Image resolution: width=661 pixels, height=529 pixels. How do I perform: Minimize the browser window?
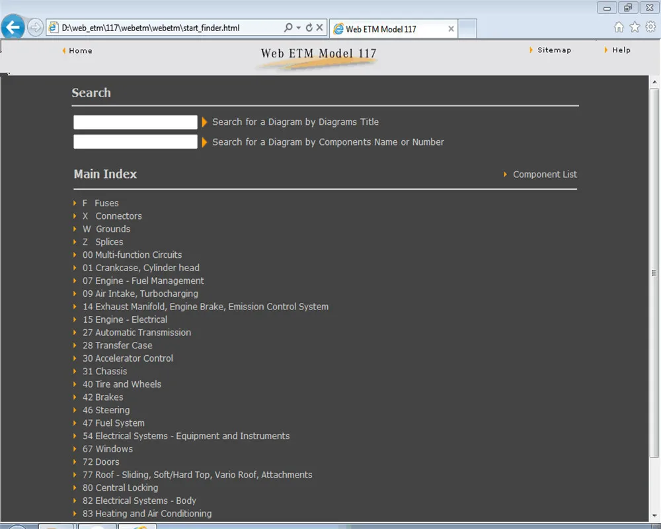pos(607,7)
